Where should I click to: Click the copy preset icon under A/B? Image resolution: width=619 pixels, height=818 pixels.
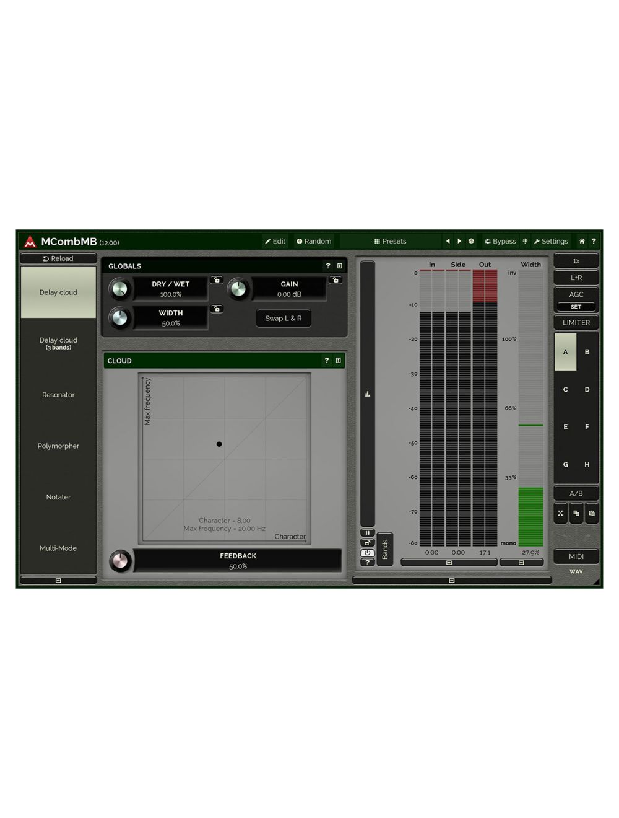[576, 513]
